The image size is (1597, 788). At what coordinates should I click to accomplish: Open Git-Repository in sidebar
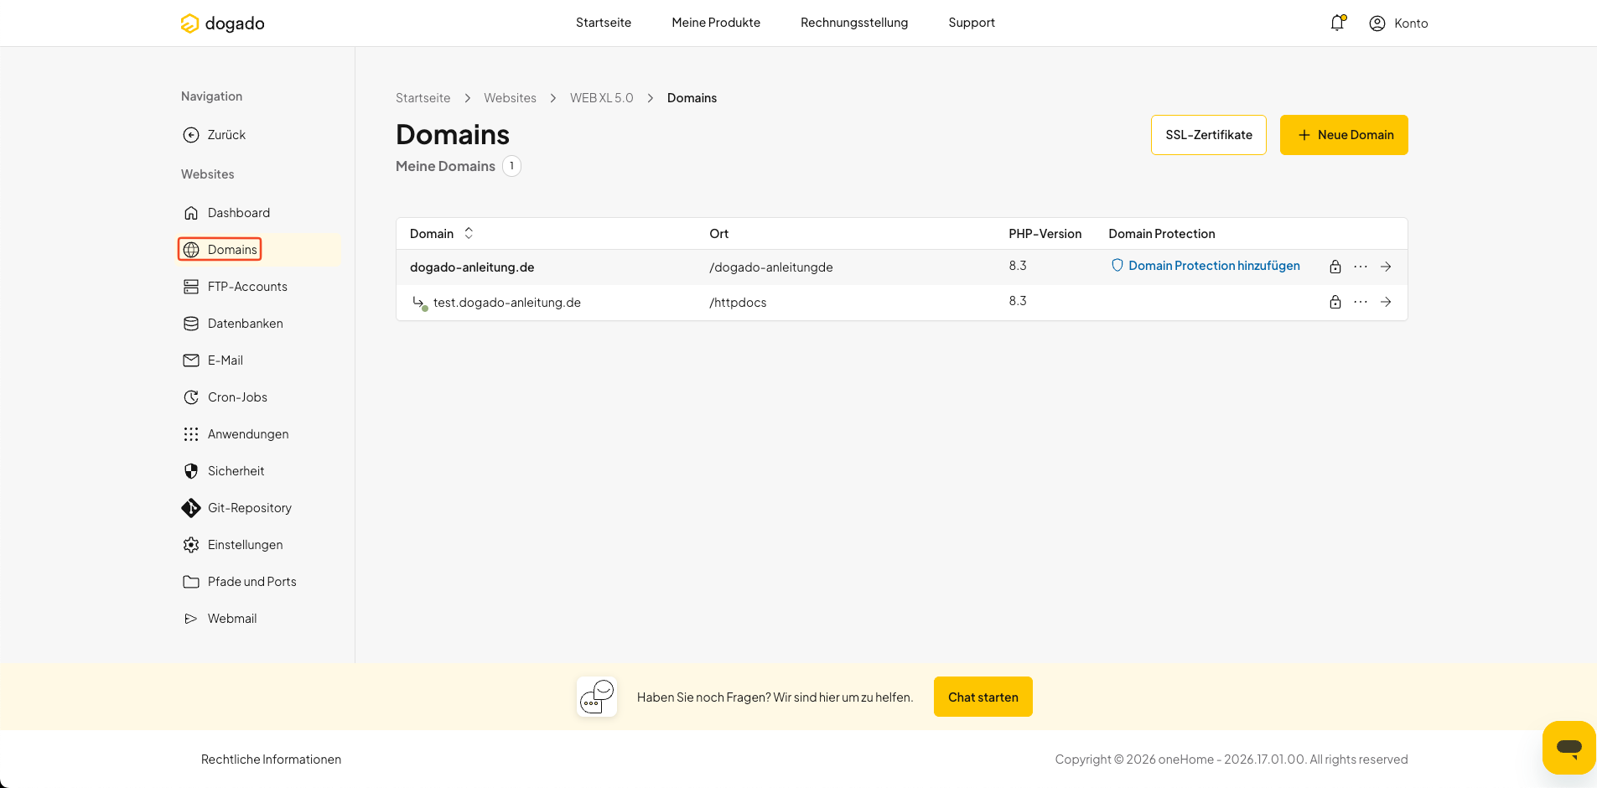[237, 508]
